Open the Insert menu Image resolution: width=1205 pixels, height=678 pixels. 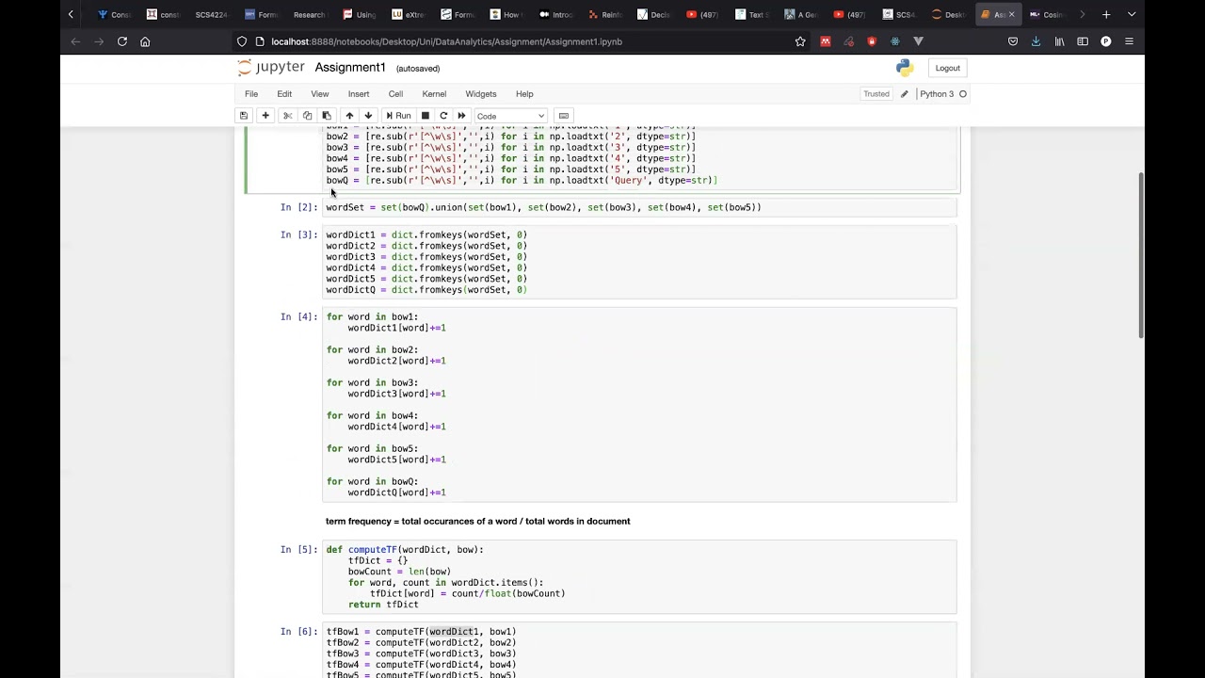coord(359,94)
